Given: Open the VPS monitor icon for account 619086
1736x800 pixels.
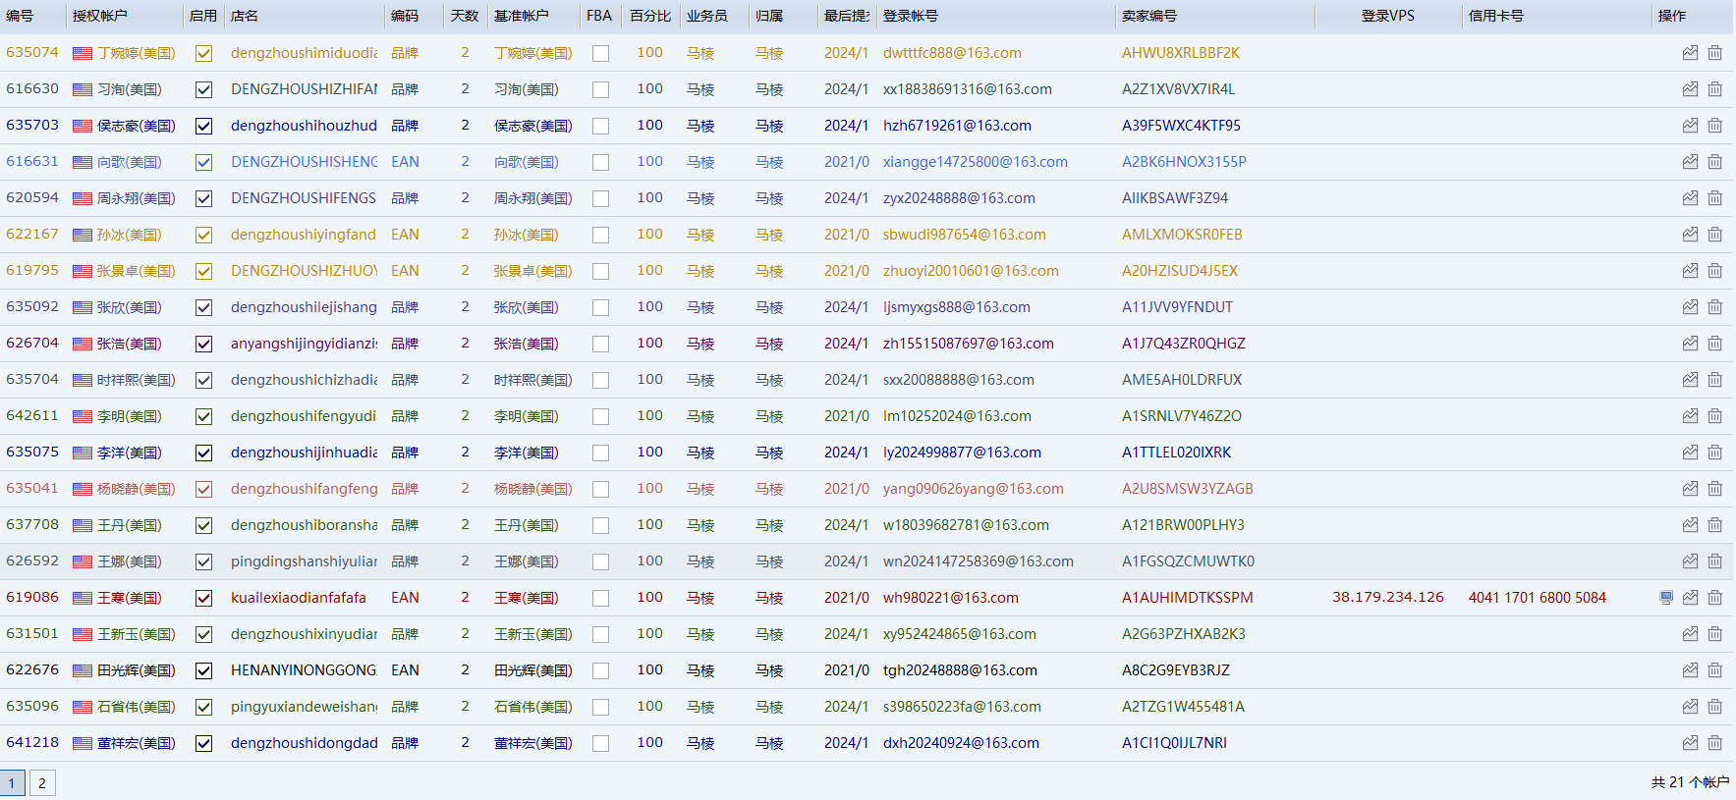Looking at the screenshot, I should [1666, 598].
